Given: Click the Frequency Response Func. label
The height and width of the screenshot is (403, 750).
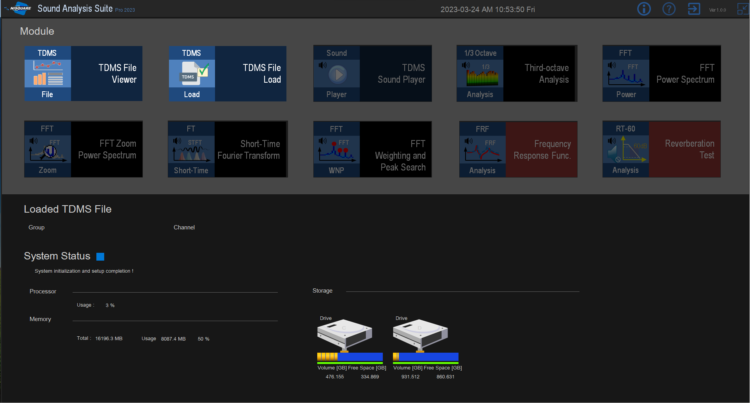Looking at the screenshot, I should click(542, 150).
